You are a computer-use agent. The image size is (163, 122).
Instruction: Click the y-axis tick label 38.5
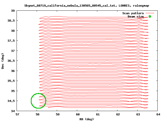11,21
